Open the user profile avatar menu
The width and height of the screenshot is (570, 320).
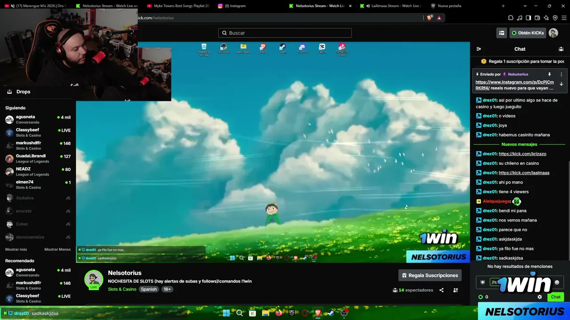coord(553,33)
